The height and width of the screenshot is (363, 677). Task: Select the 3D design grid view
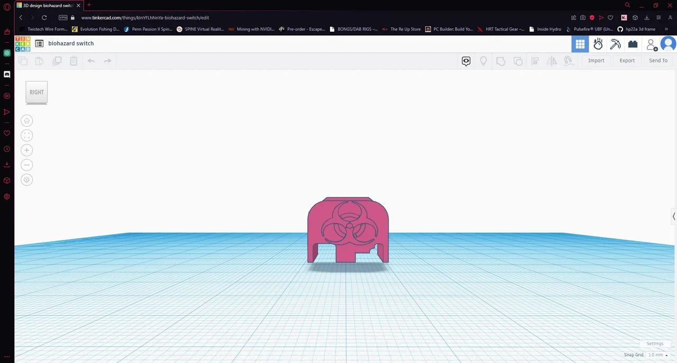580,44
